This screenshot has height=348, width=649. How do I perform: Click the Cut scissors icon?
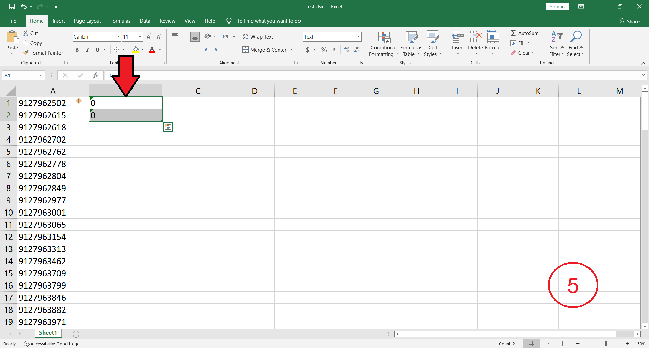click(26, 33)
